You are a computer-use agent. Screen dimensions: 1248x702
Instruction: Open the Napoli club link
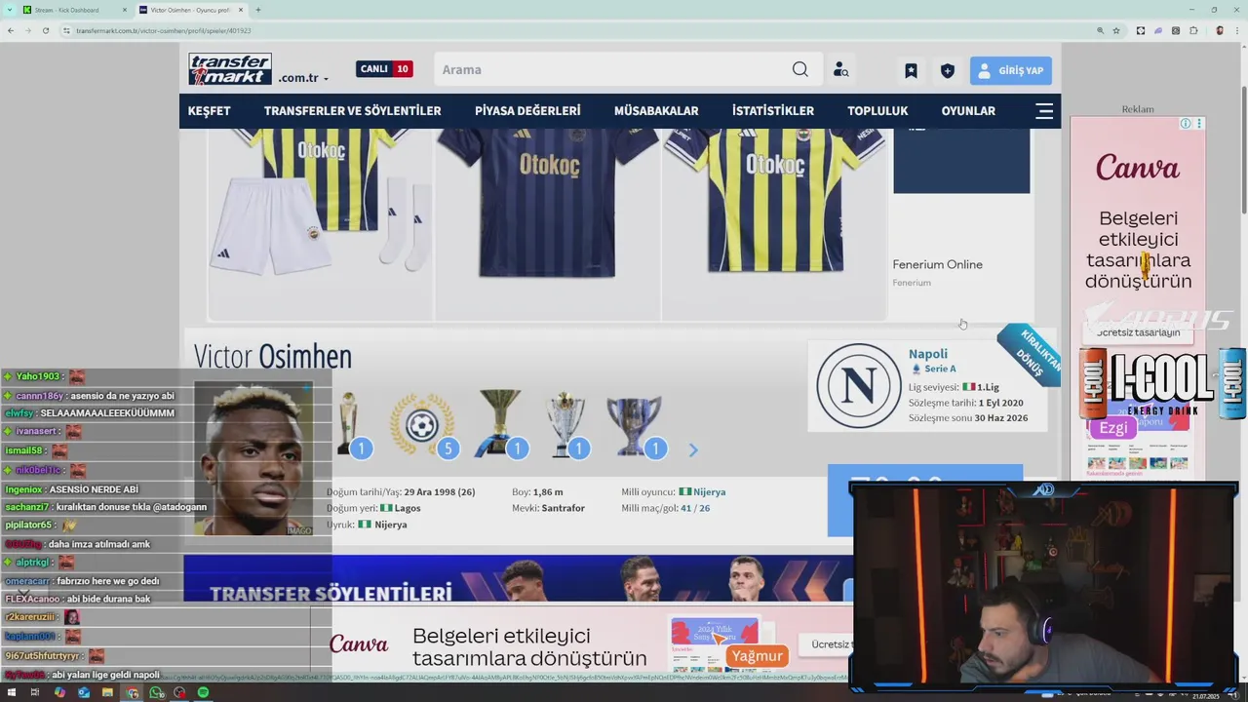point(928,354)
